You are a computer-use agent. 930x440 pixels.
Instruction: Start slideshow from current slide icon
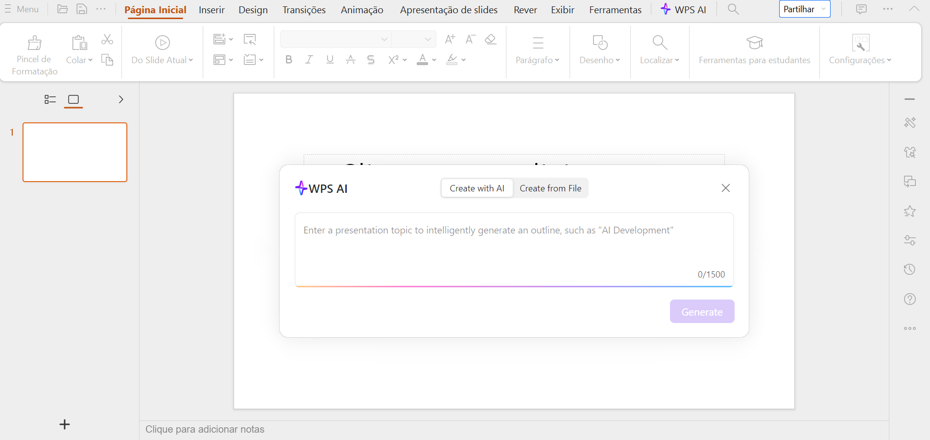[163, 43]
